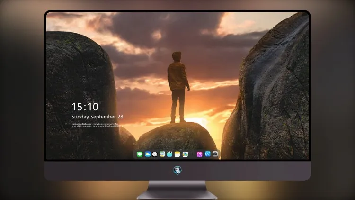Open the chat bubble app next to Clock
This screenshot has height=200, width=355.
pyautogui.click(x=162, y=154)
